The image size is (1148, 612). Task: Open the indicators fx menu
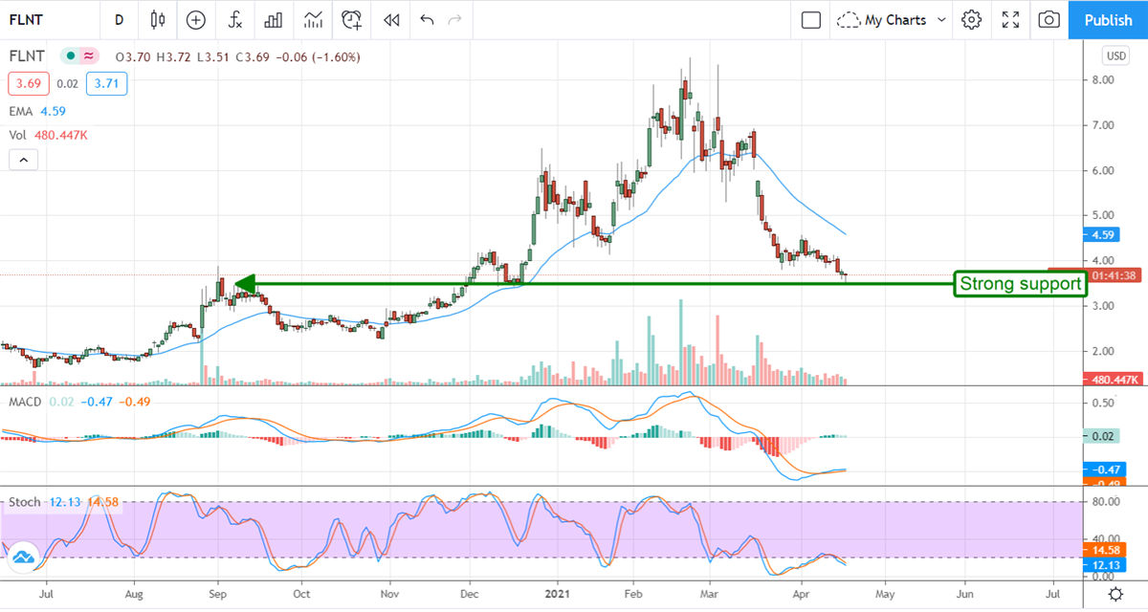[x=234, y=19]
